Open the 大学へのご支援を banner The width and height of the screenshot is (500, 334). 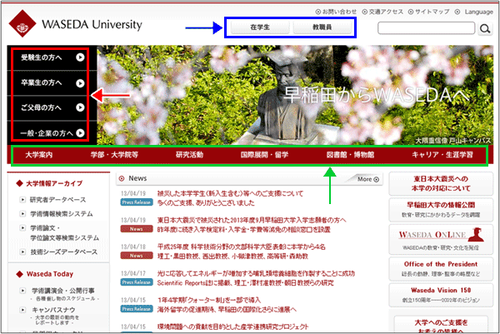(x=441, y=324)
